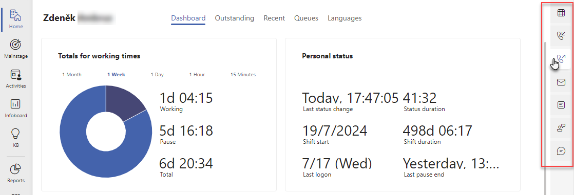
Task: Select the 15 Minutes time range
Action: point(243,75)
